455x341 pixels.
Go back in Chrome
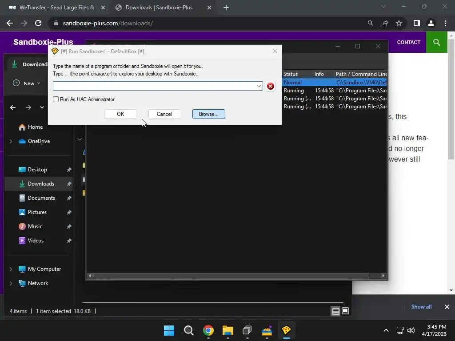click(x=10, y=23)
